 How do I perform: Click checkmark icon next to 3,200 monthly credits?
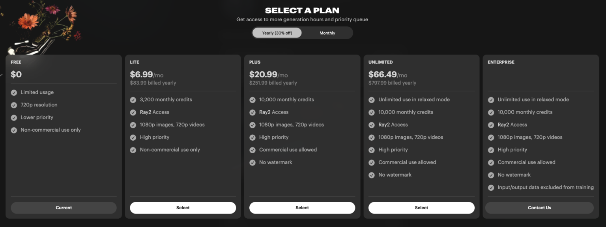[x=133, y=100]
